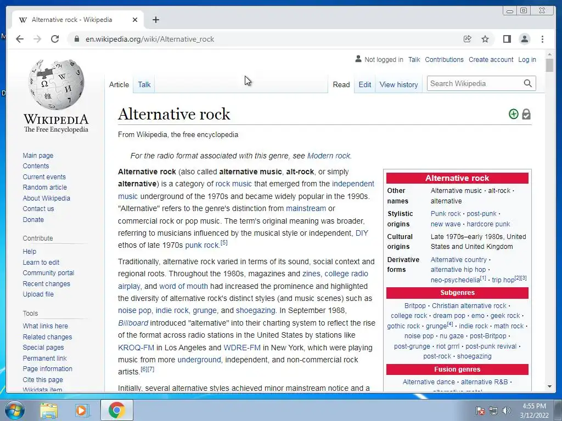Click the Britpop subgenre link
This screenshot has height=421, width=562.
(415, 306)
